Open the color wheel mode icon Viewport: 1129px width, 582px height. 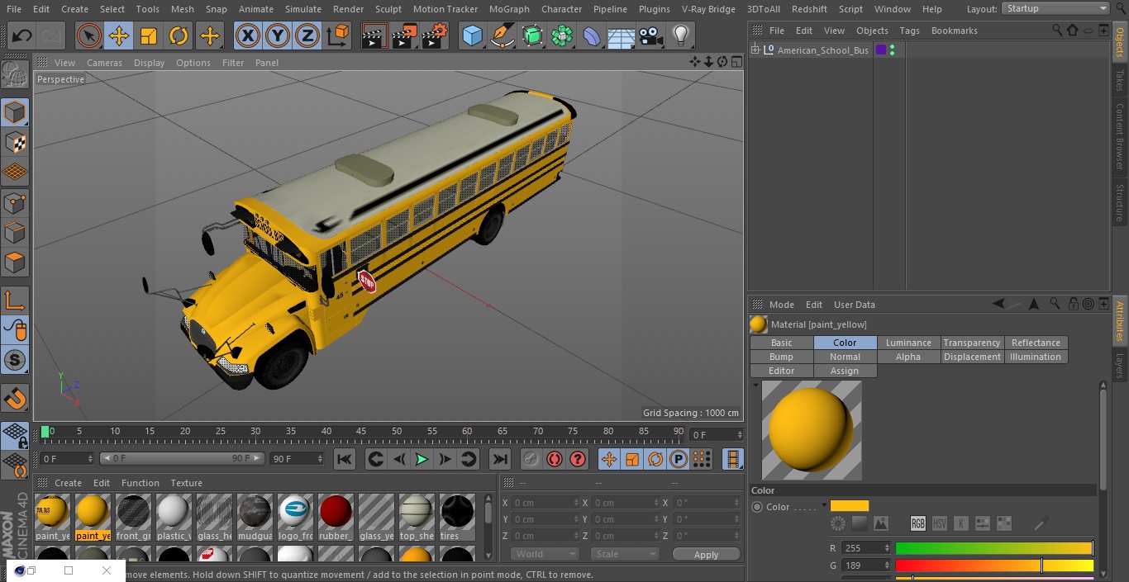coord(838,523)
